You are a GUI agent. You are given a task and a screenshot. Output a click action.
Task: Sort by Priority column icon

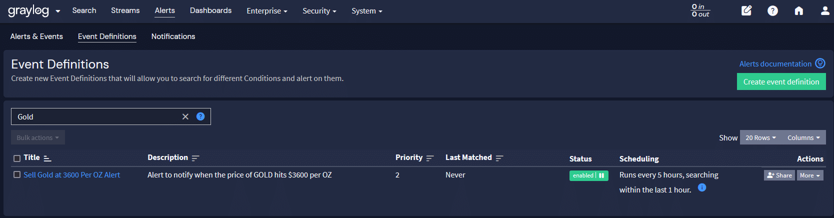pos(430,158)
